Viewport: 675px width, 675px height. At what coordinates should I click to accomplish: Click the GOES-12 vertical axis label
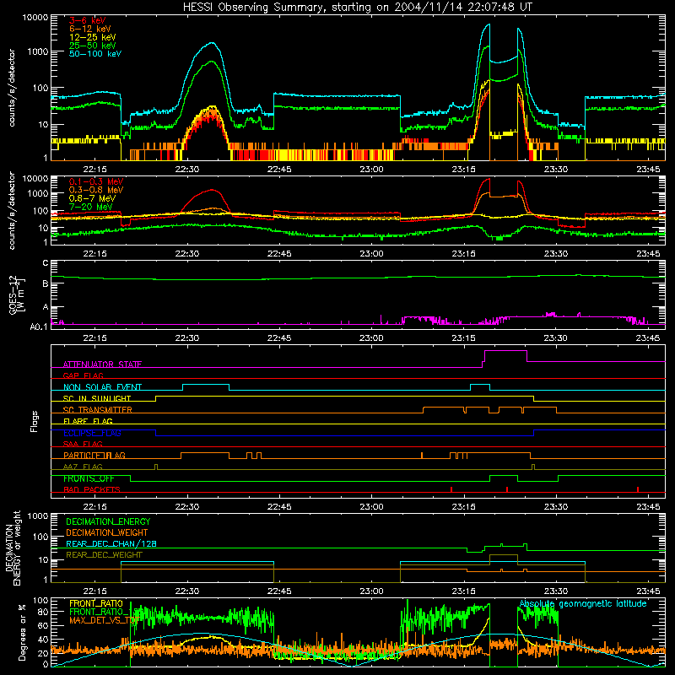16,294
